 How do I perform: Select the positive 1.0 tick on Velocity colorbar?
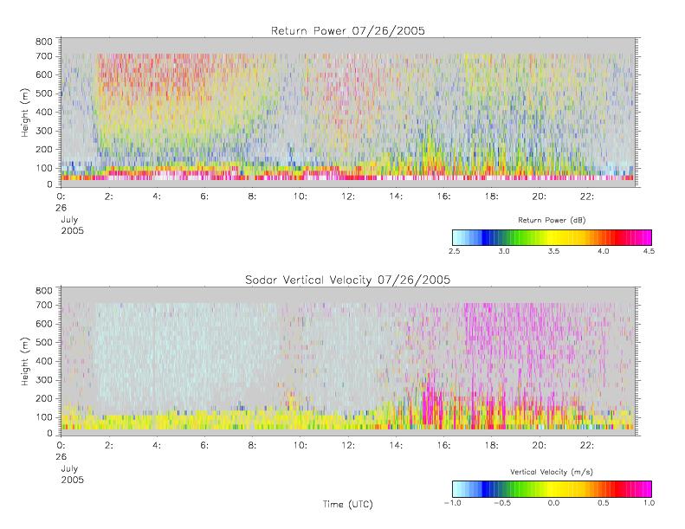point(649,503)
